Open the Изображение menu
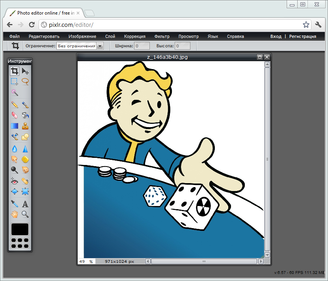 click(82, 36)
